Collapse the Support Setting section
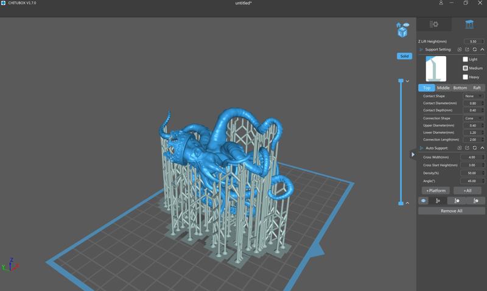 (x=482, y=49)
